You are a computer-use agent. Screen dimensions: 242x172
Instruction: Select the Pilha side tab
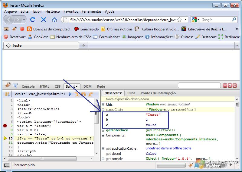[131, 93]
